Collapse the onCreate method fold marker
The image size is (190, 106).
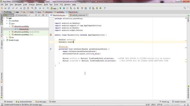[x=54, y=49]
